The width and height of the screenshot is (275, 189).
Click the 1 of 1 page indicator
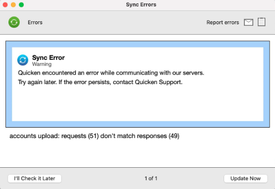pyautogui.click(x=151, y=179)
